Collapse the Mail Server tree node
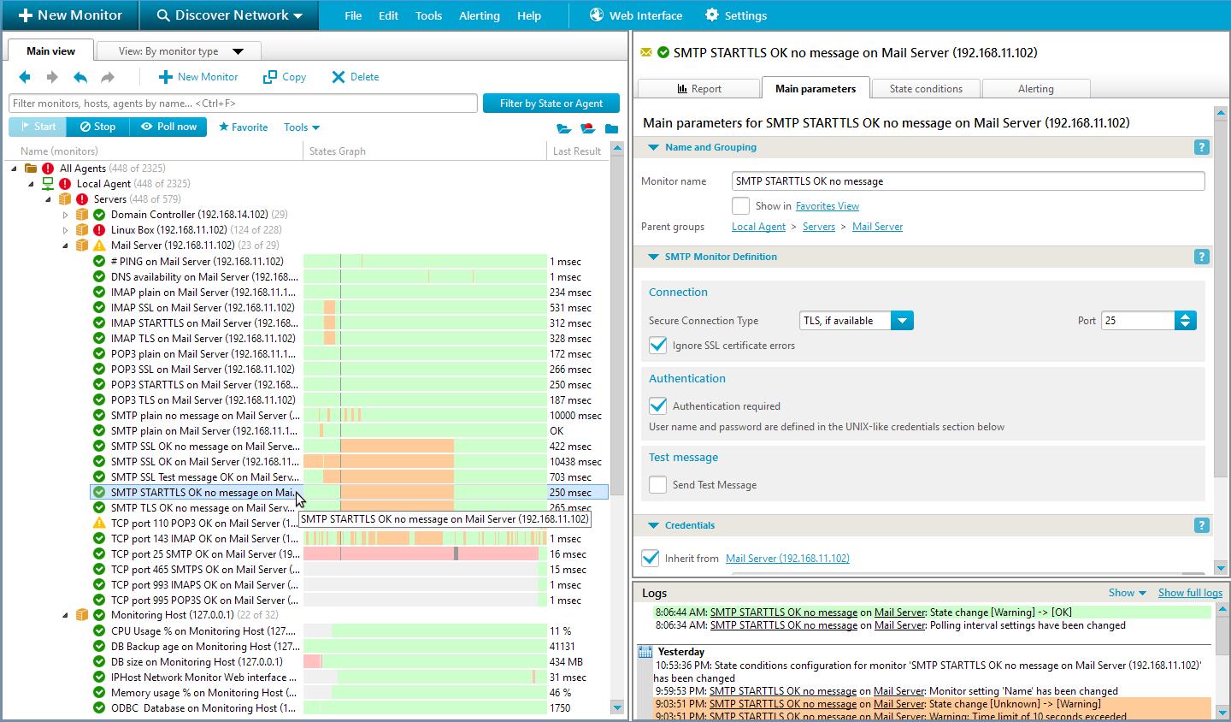The height and width of the screenshot is (722, 1231). (x=66, y=246)
